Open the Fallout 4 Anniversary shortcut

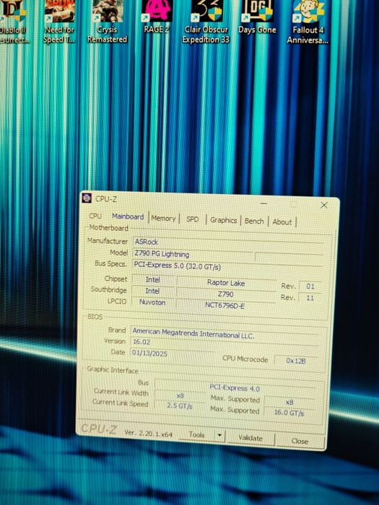[308, 22]
